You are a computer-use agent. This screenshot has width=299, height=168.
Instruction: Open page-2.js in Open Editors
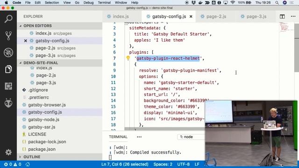pyautogui.click(x=59, y=48)
